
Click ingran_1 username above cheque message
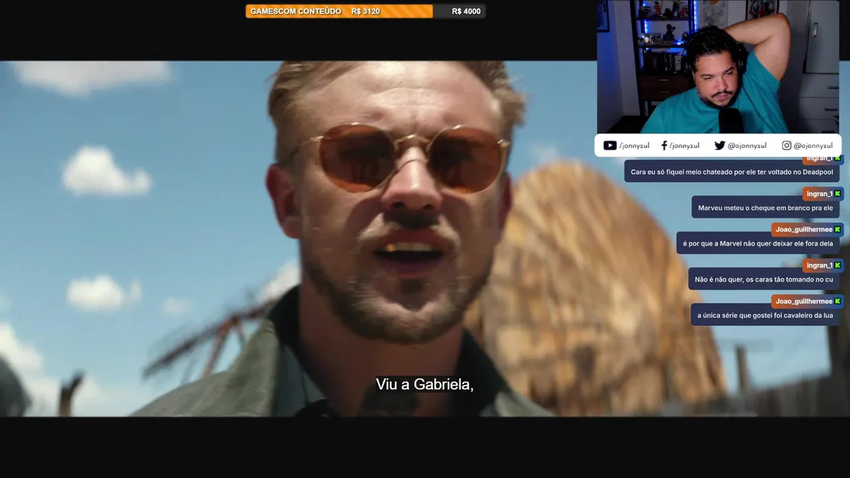pos(819,194)
